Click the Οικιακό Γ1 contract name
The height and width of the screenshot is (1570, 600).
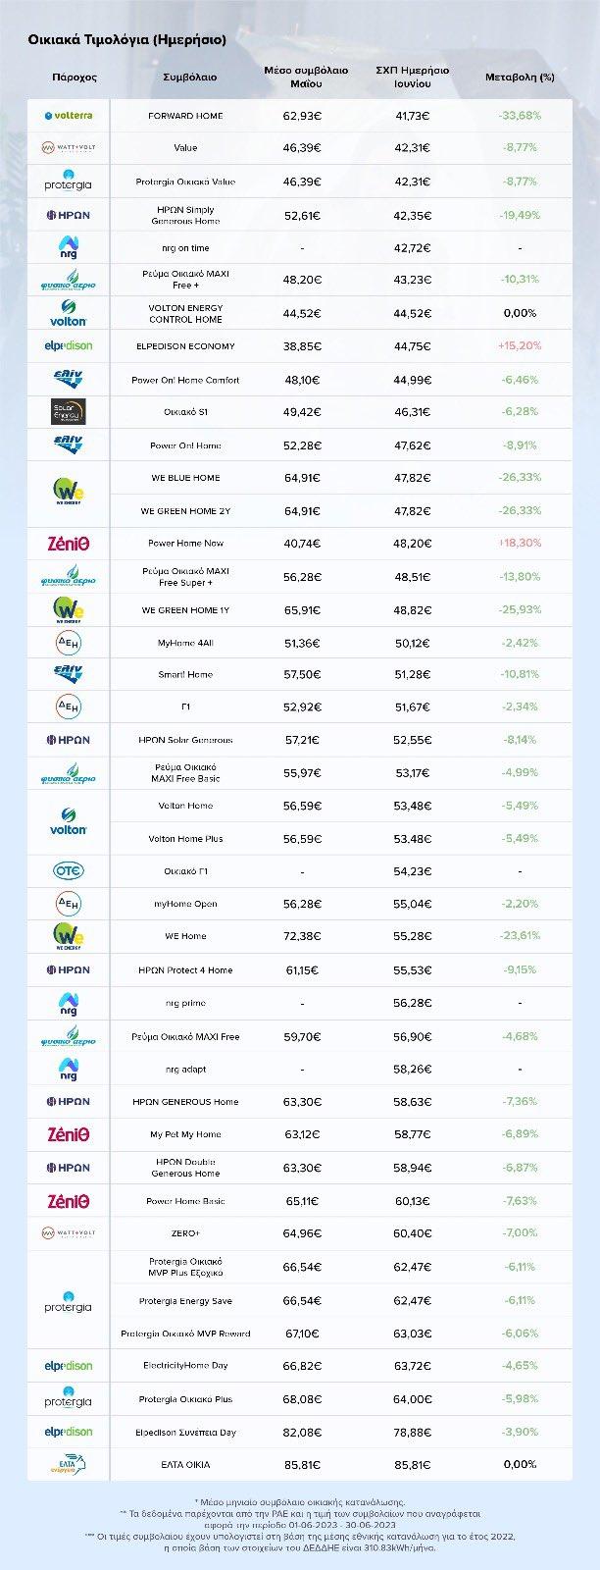click(x=185, y=871)
